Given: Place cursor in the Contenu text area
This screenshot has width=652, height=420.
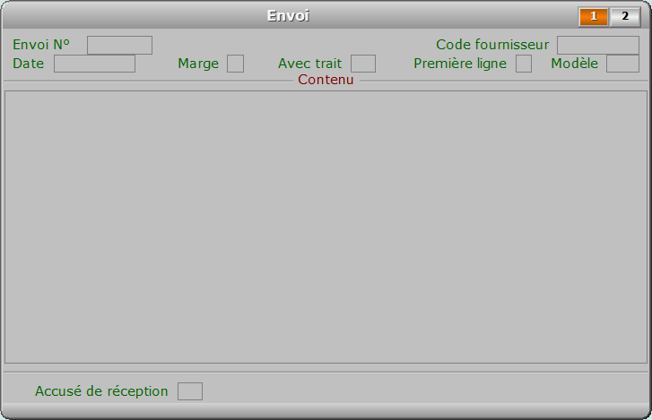Looking at the screenshot, I should tap(326, 227).
